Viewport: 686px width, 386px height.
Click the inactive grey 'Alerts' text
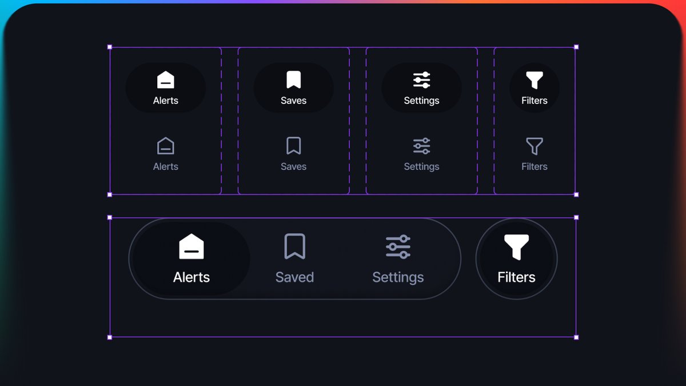click(x=166, y=167)
